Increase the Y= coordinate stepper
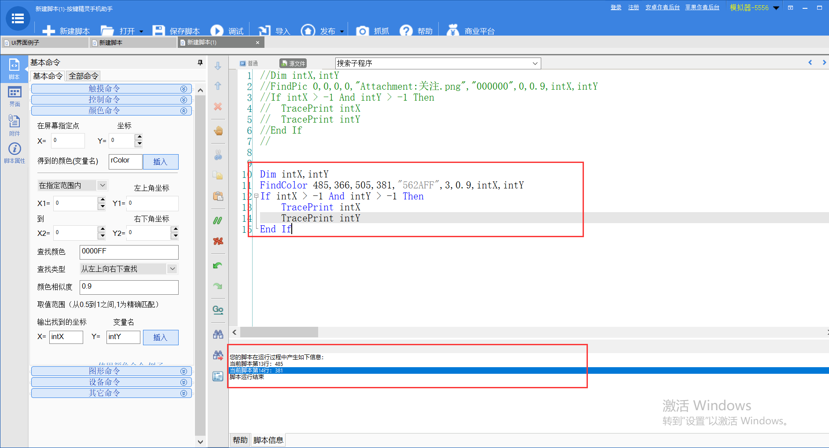This screenshot has height=448, width=829. click(139, 137)
